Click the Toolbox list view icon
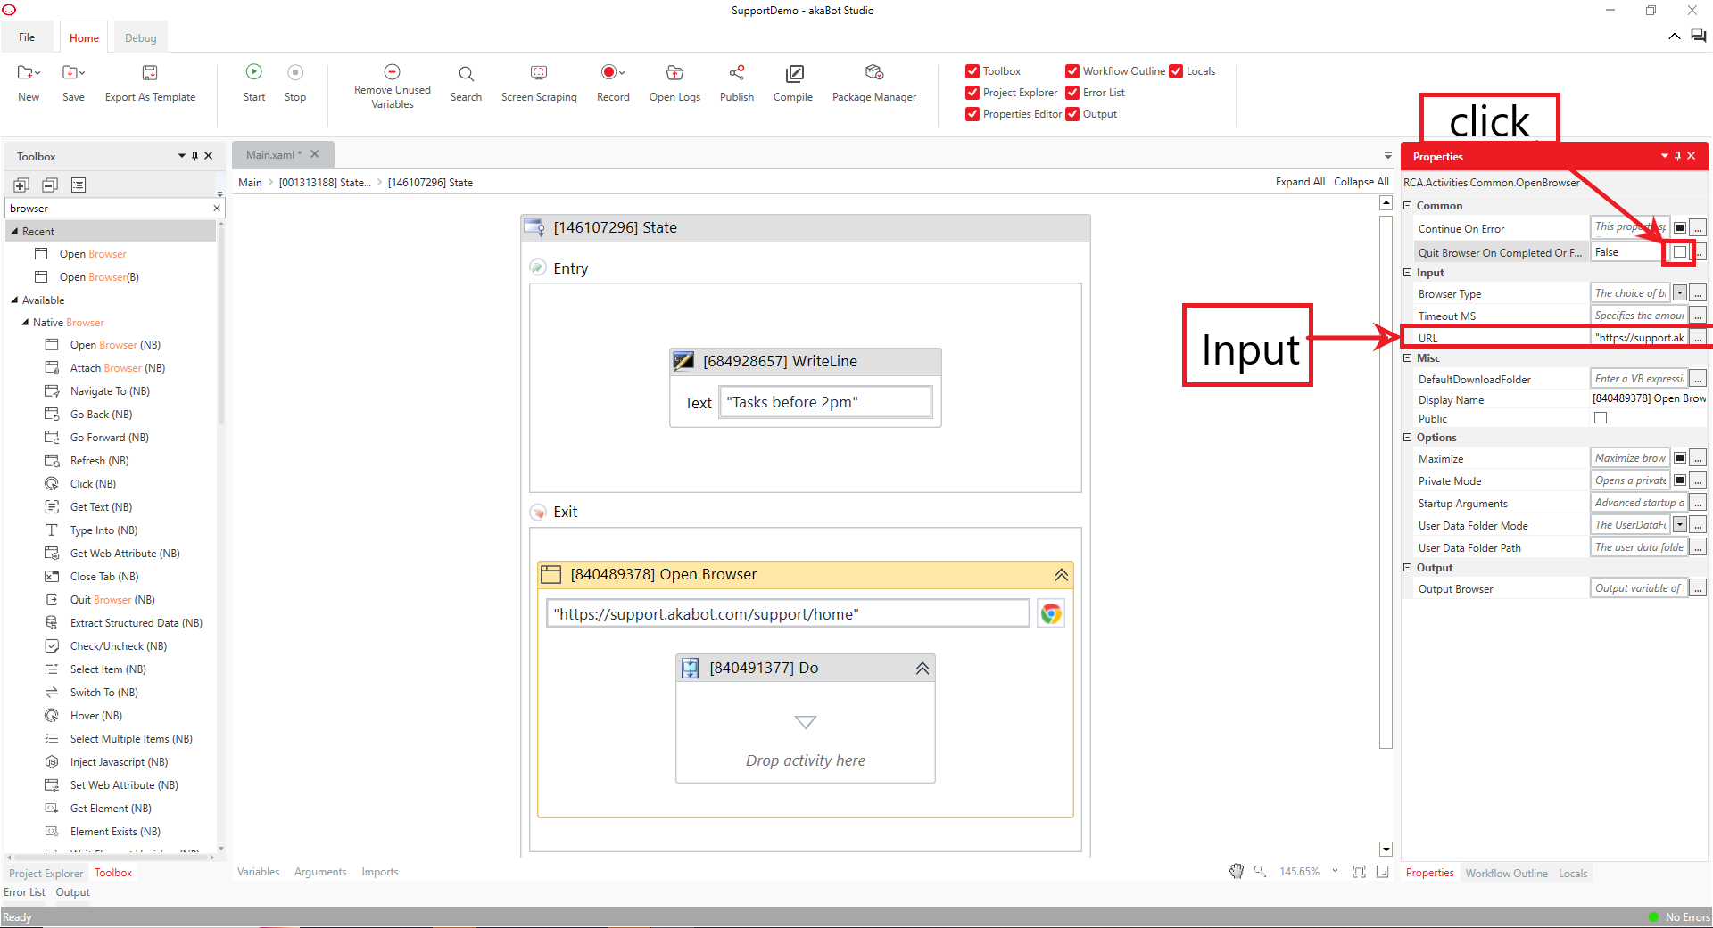The height and width of the screenshot is (928, 1713). tap(79, 185)
